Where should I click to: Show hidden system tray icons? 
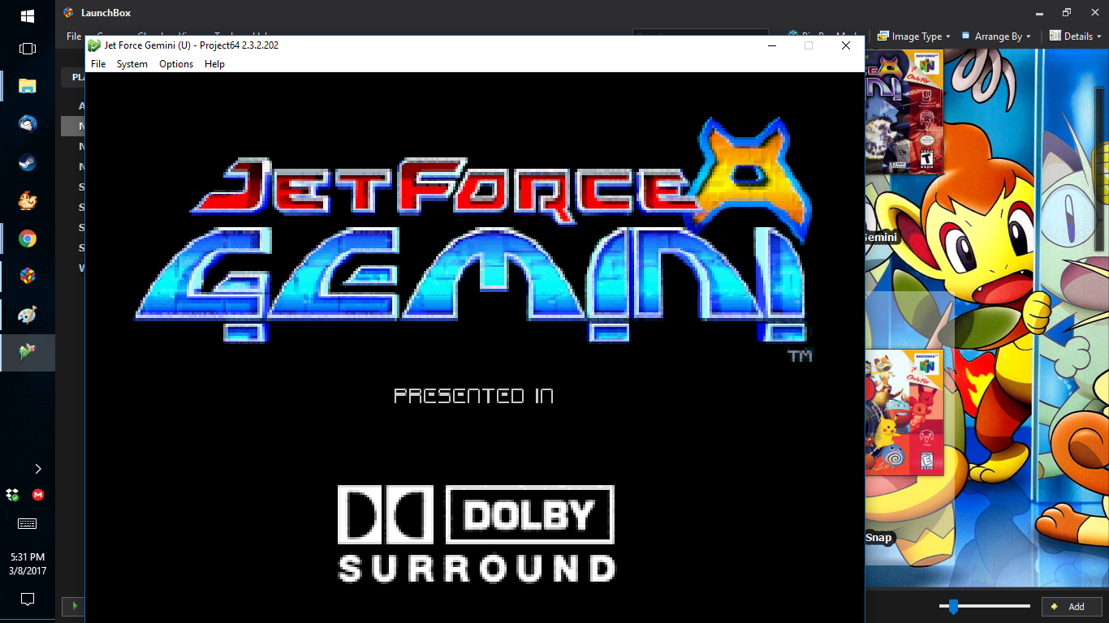38,469
